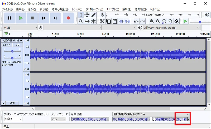211x129 pixels.
Task: Select the Time Shift tool
Action: coord(87,21)
